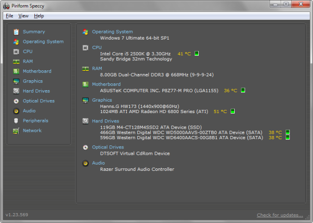
Task: Open the Peripherals section
Action: coord(35,121)
